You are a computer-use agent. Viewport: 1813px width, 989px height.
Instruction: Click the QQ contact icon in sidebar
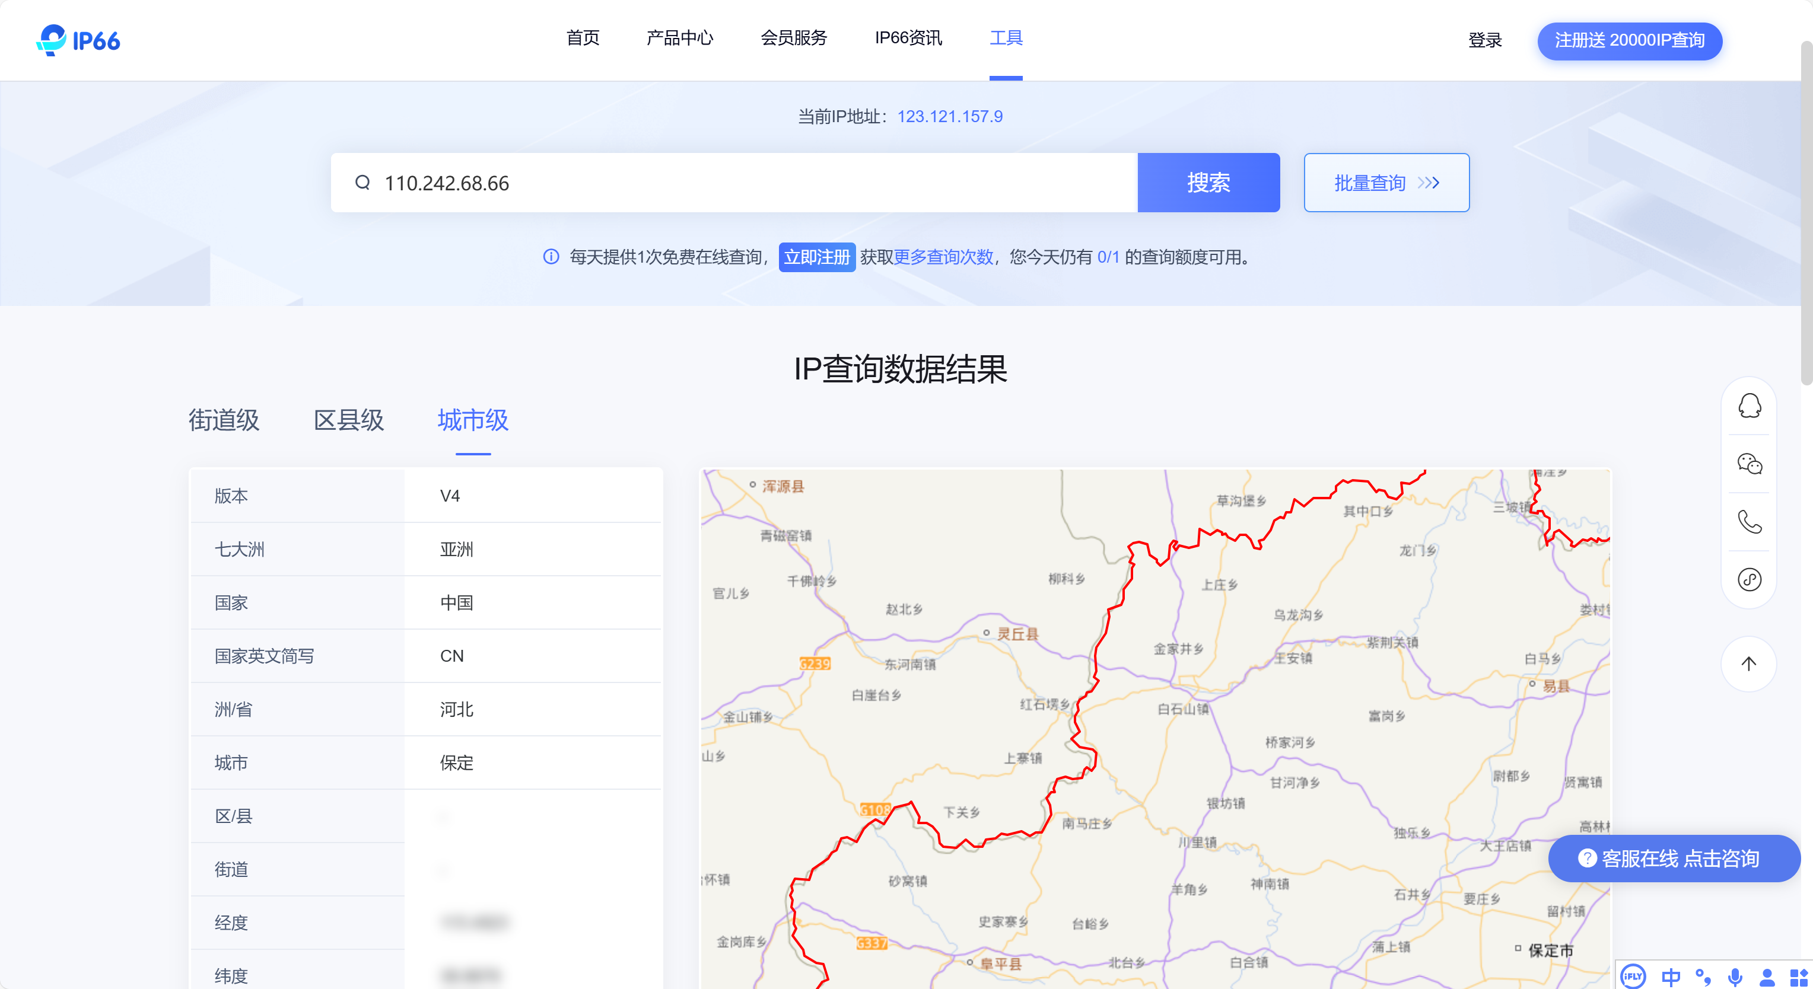tap(1749, 406)
